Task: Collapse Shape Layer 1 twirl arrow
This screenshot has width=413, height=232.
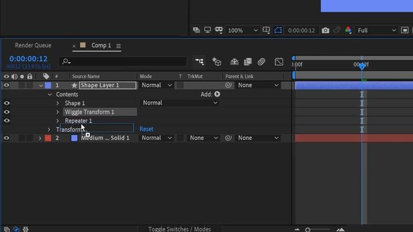Action: (x=41, y=86)
